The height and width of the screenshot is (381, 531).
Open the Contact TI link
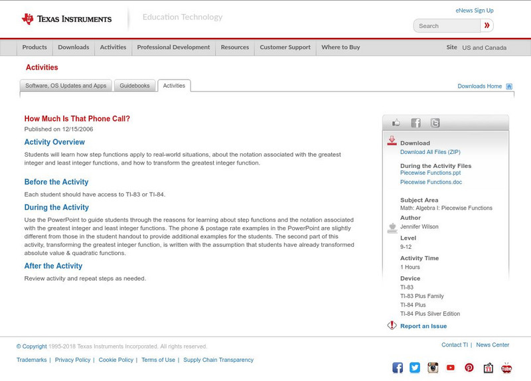point(455,344)
